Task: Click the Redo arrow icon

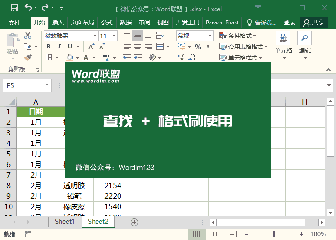Action: coord(45,8)
